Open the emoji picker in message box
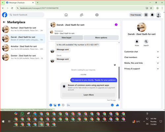The height and width of the screenshot is (132, 165). click(112, 105)
